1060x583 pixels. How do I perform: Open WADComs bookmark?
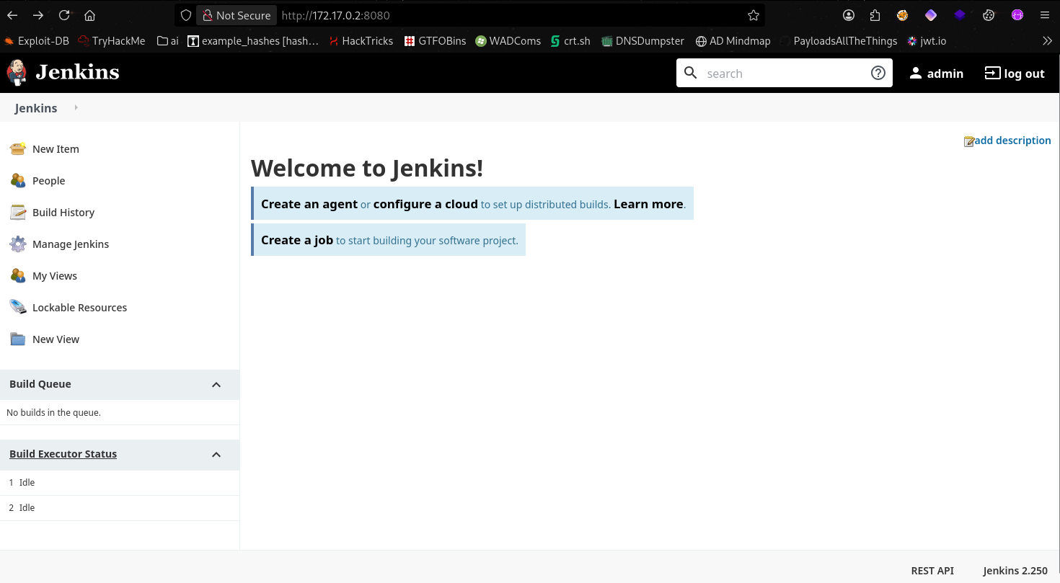(x=508, y=41)
